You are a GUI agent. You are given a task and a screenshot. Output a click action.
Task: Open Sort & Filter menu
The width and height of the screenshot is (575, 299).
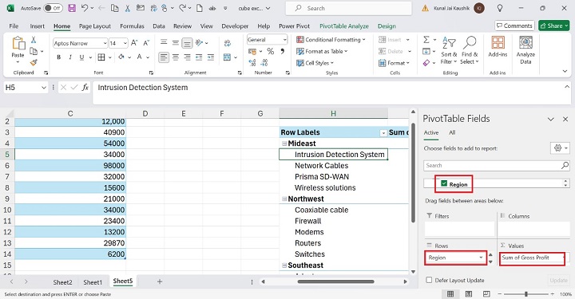(449, 50)
